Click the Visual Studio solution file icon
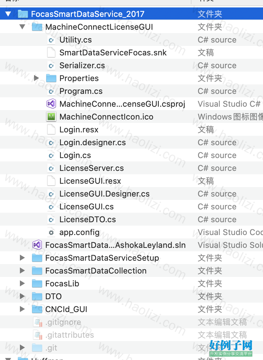This screenshot has height=360, width=263. 37,245
